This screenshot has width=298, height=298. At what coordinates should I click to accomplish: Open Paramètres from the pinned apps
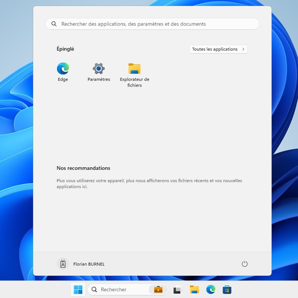tap(98, 69)
